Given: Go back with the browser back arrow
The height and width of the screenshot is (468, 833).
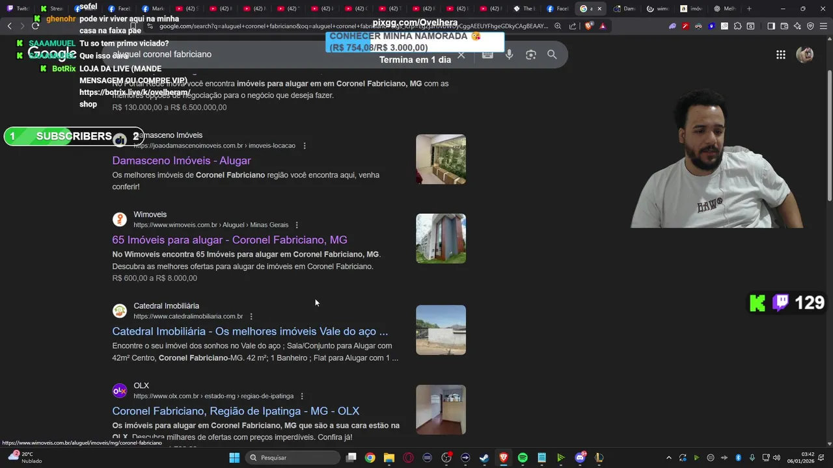Looking at the screenshot, I should (x=9, y=26).
